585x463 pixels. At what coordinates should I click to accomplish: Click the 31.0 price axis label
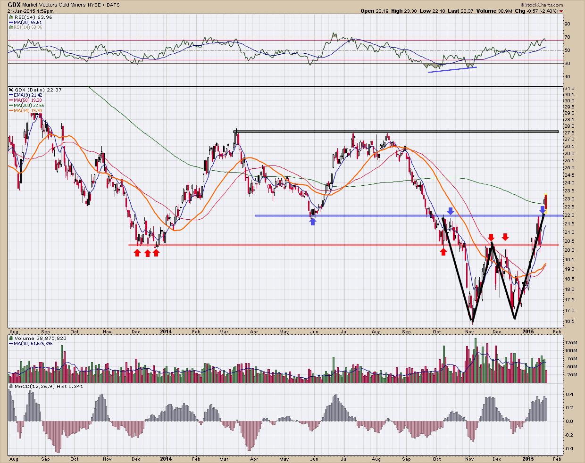click(x=569, y=89)
